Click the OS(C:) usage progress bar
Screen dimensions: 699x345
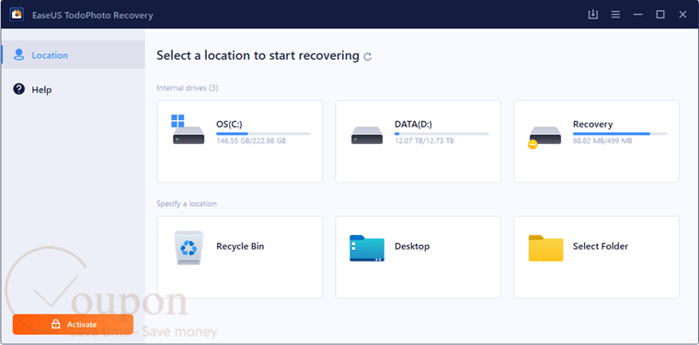pyautogui.click(x=263, y=133)
